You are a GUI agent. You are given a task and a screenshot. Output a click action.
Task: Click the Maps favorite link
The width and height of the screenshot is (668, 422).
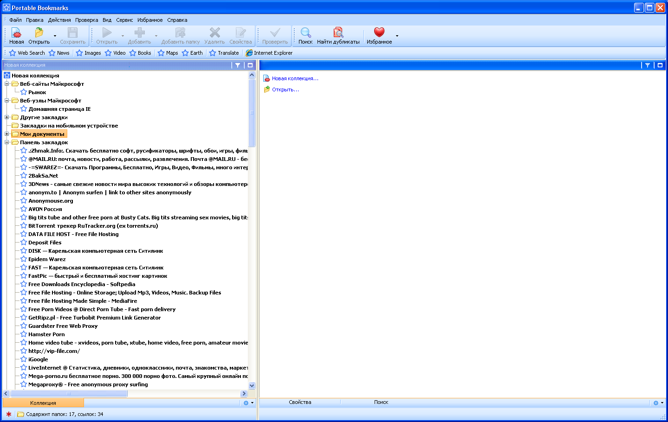point(168,53)
